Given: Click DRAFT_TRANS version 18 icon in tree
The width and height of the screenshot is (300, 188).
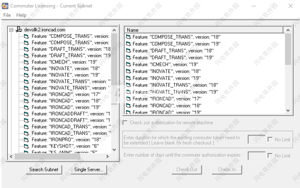Looking at the screenshot, I should click(26, 49).
